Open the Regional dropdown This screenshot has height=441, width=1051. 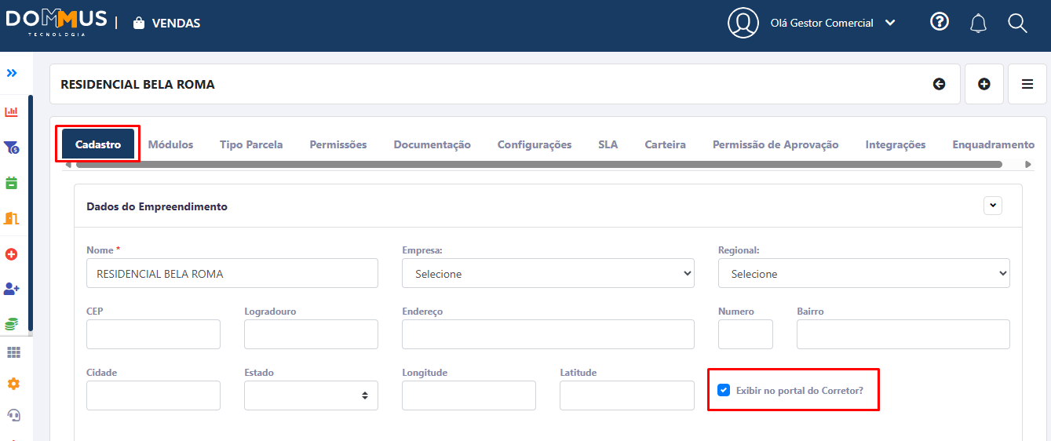pos(863,273)
